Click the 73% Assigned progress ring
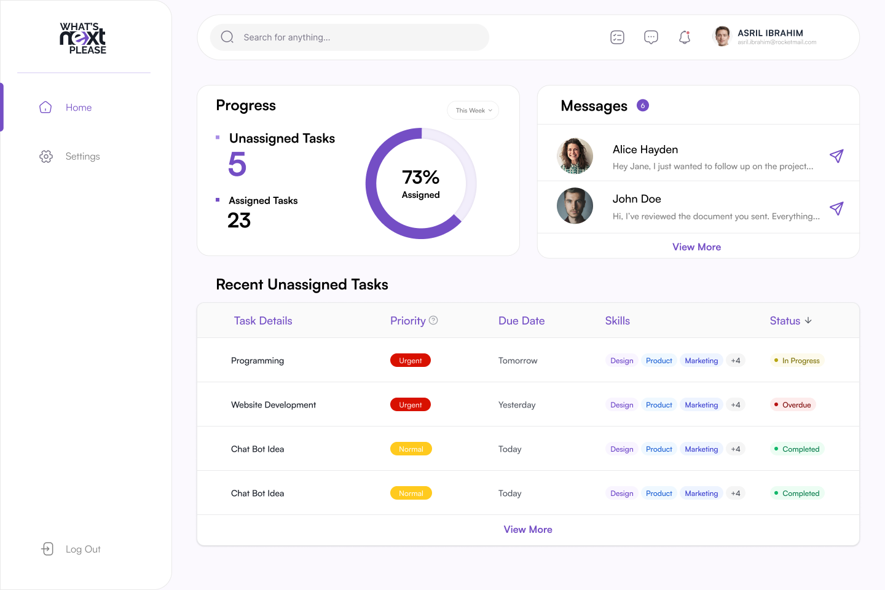This screenshot has width=885, height=590. (421, 184)
